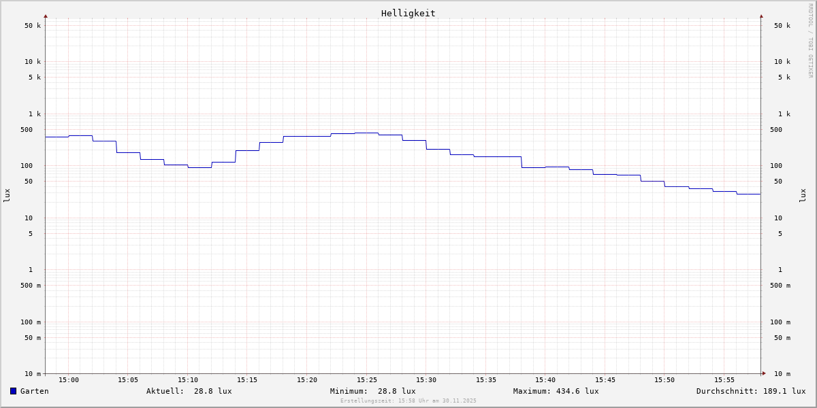Click the right-side lux axis title
817x408 pixels.
tap(803, 195)
